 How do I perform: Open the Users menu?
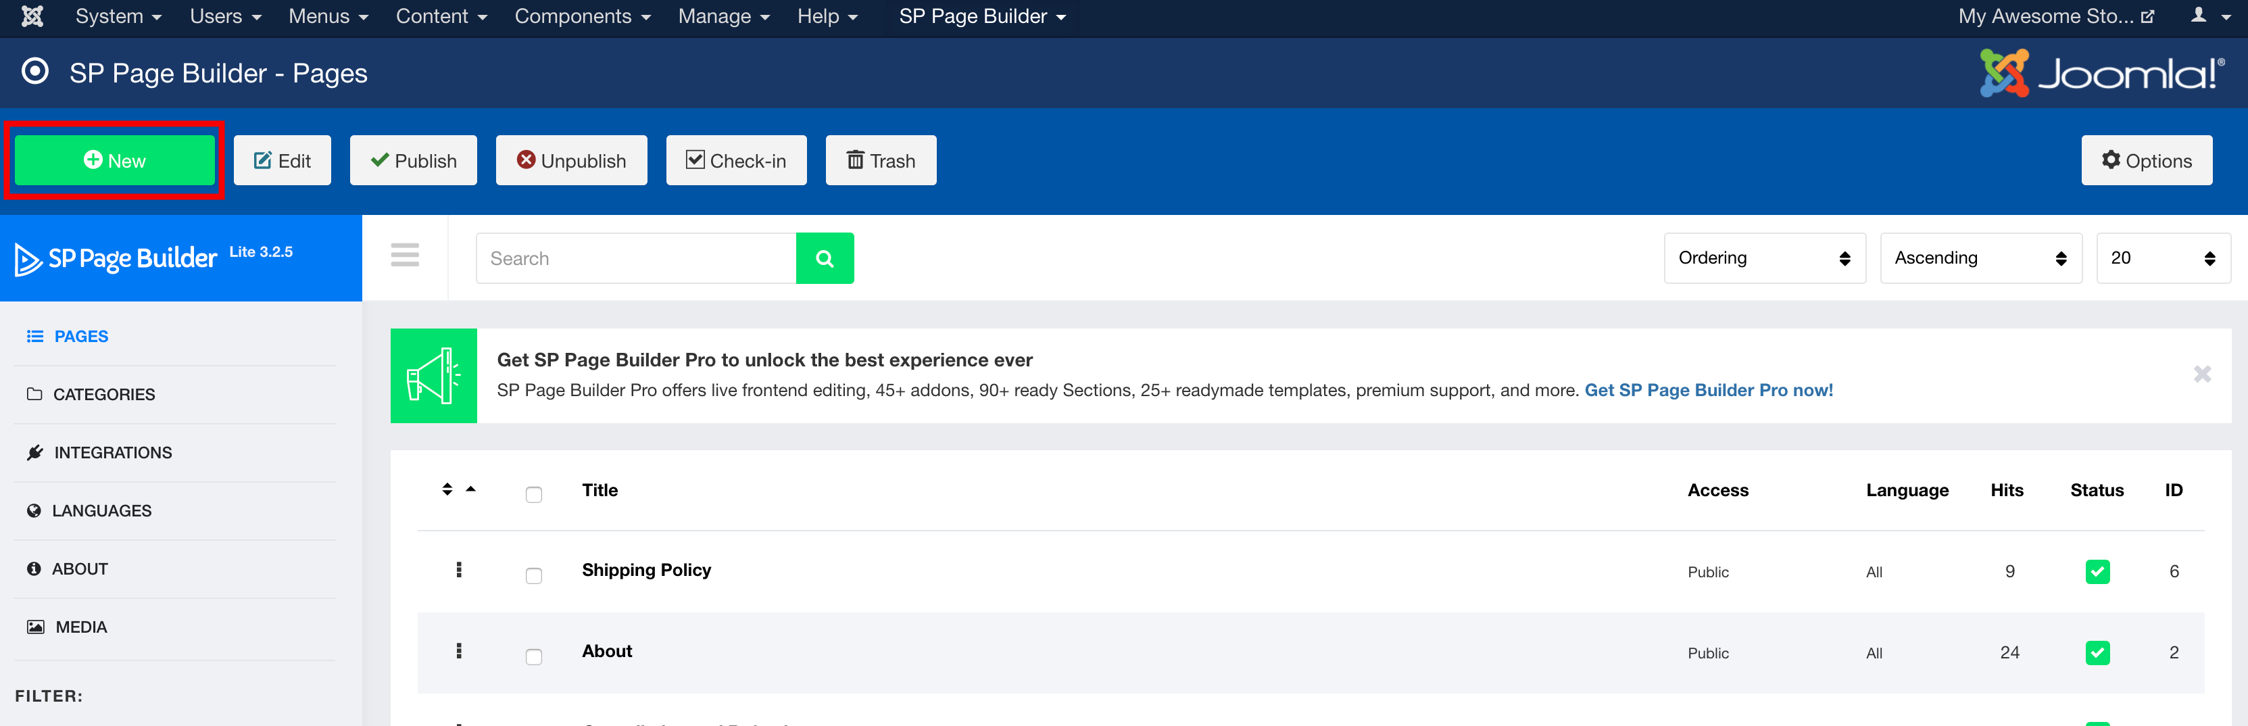225,16
